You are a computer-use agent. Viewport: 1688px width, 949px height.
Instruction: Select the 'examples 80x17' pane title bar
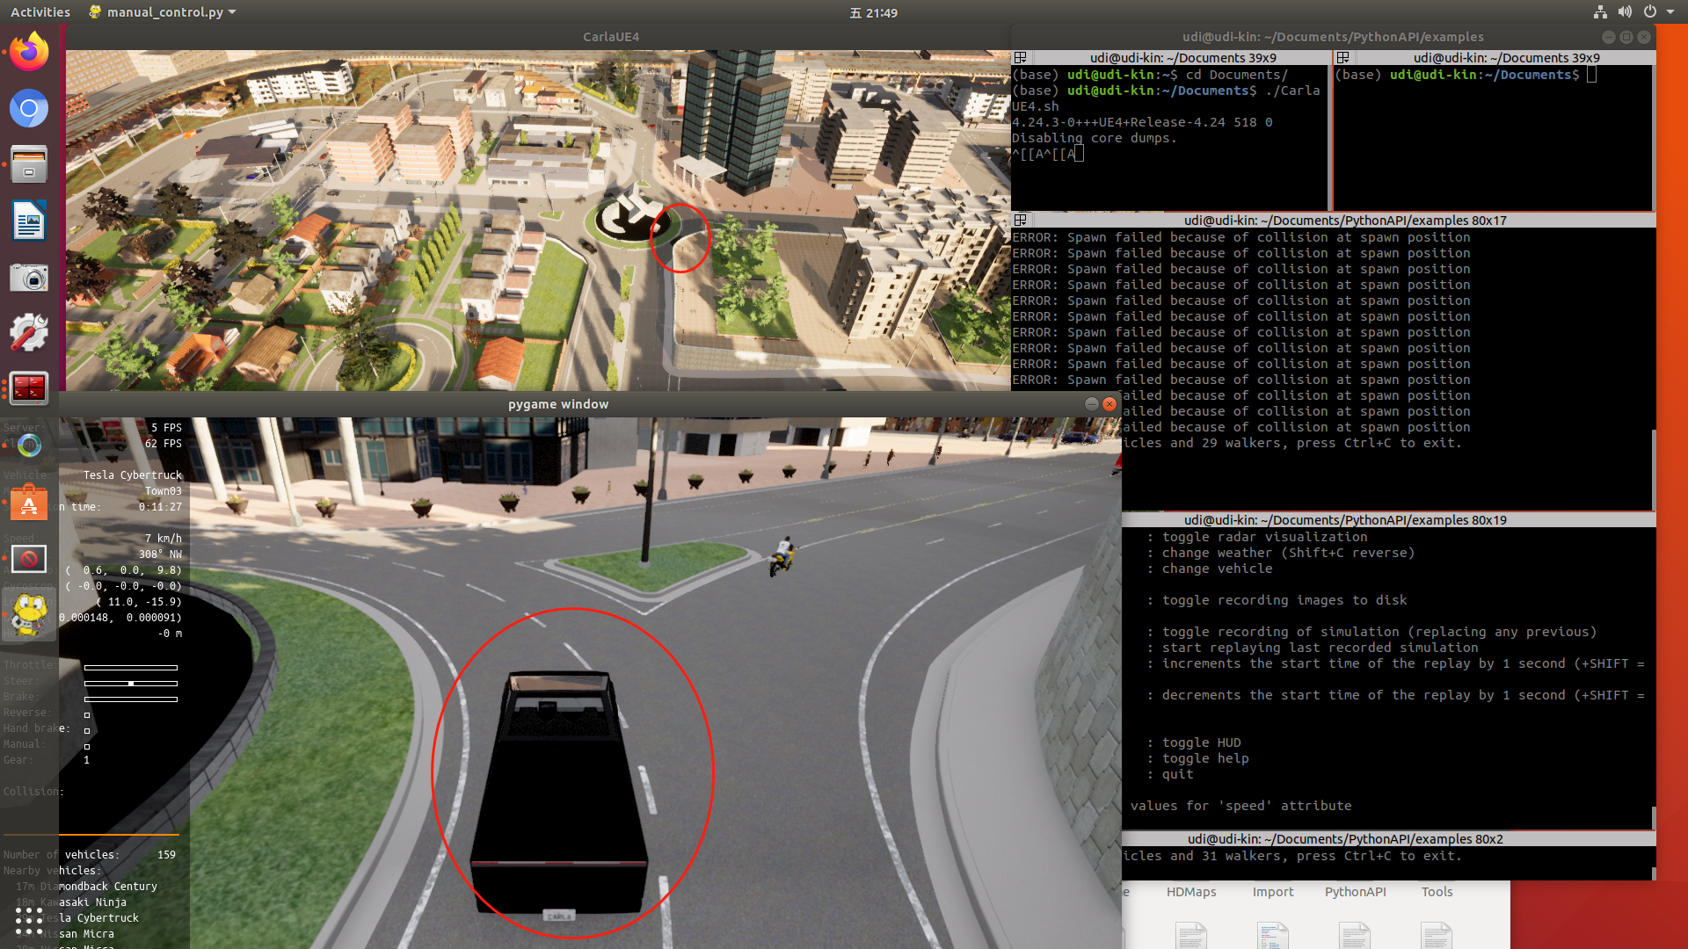coord(1345,221)
